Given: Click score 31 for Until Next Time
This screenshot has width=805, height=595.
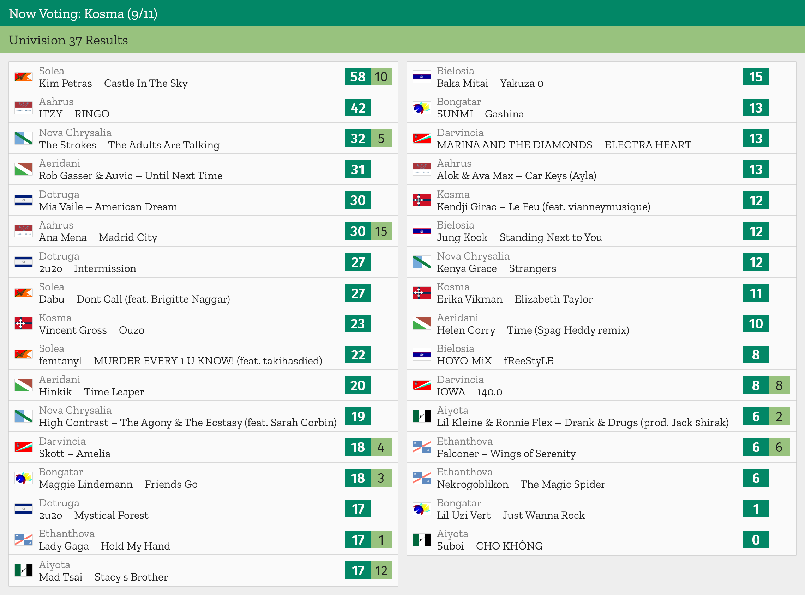Looking at the screenshot, I should click(358, 169).
